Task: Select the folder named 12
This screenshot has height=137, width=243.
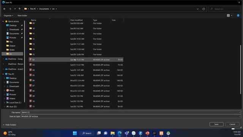Action: (76, 39)
